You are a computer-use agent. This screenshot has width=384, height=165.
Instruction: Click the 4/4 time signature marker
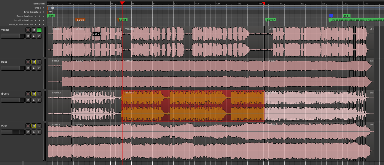[50, 12]
